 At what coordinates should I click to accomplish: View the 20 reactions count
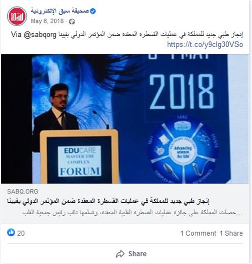point(21,233)
